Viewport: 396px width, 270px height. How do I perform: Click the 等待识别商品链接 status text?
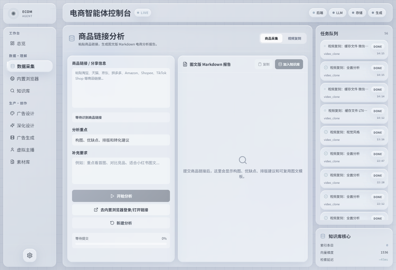(x=89, y=117)
